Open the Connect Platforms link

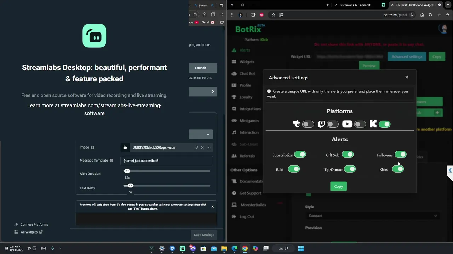coord(31,225)
